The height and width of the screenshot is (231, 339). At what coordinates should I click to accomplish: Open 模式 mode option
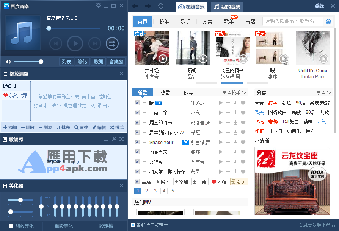click(x=117, y=127)
